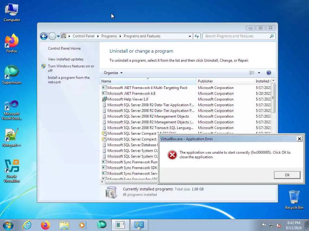Click Install a program from the network

point(68,80)
